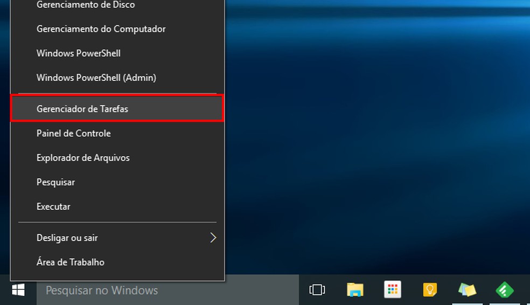Open the green Feedly taskbar icon
This screenshot has height=305, width=530.
click(505, 290)
